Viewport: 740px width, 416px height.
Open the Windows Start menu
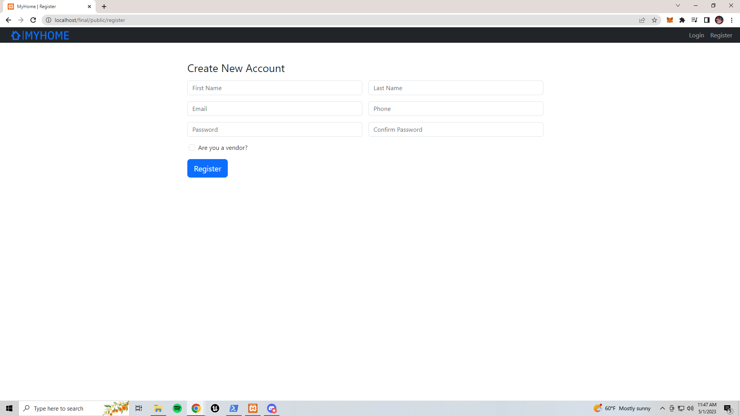tap(9, 408)
